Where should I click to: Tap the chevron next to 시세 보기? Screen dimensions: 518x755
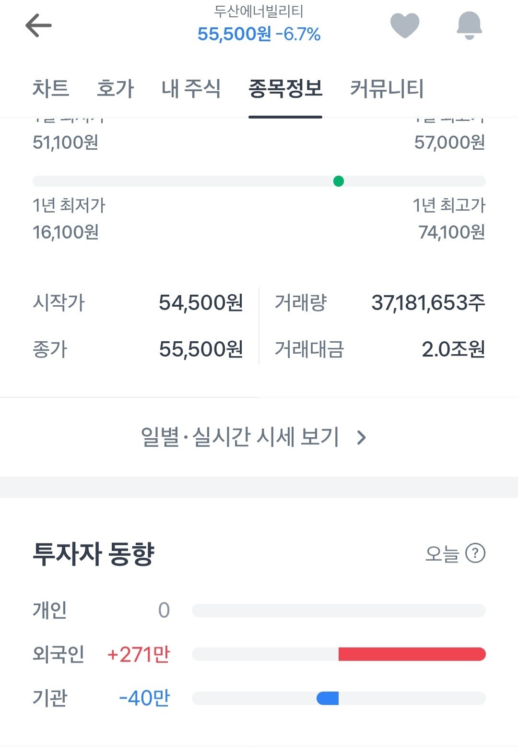tap(362, 437)
